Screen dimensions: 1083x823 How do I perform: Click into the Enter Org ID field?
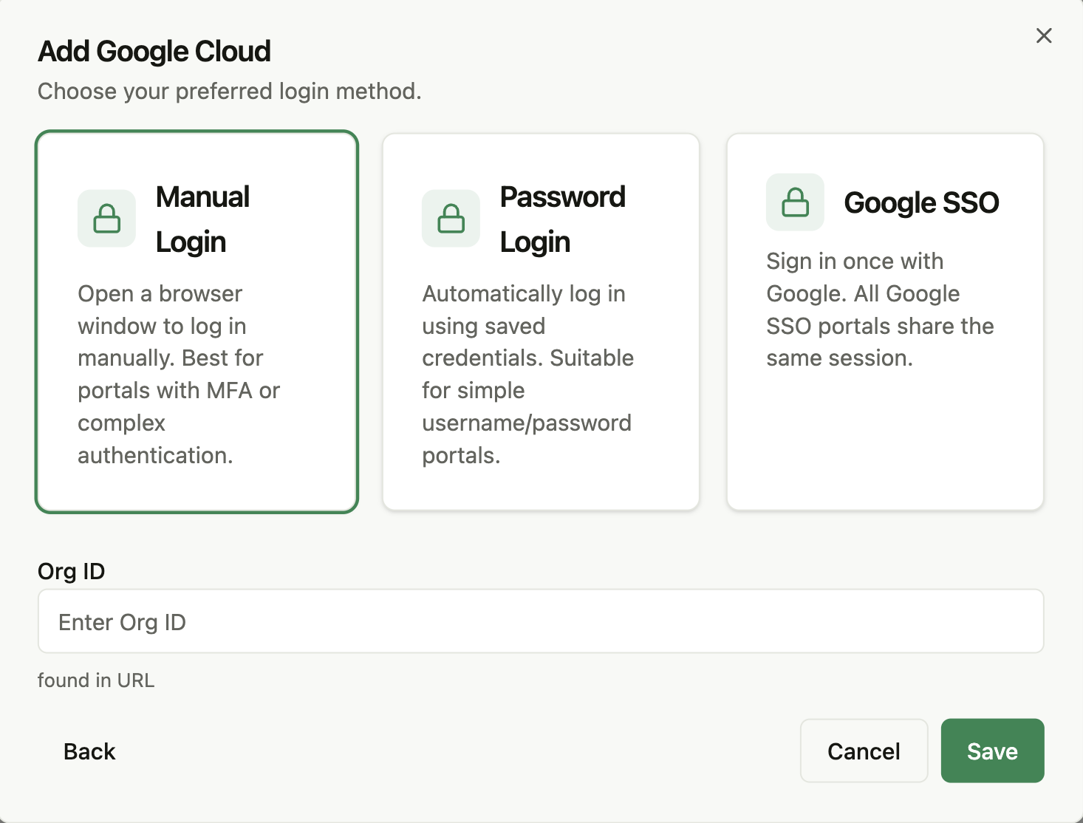(x=541, y=621)
